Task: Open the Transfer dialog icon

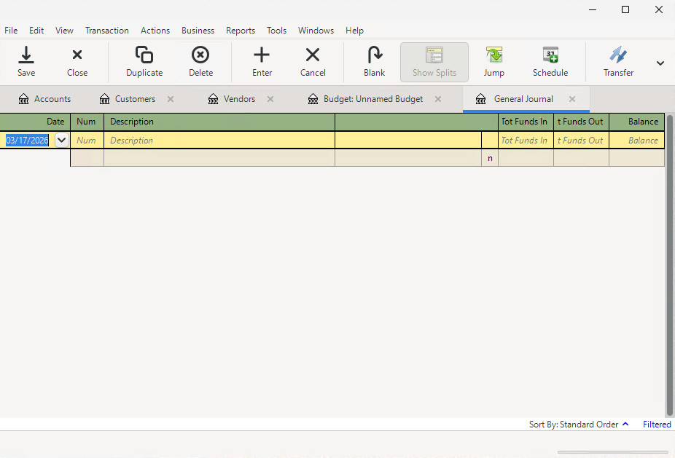Action: 618,55
